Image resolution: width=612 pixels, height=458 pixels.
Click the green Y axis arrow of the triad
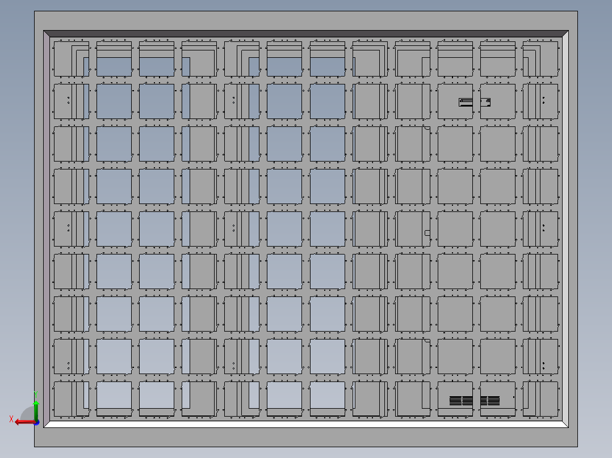[x=36, y=410]
